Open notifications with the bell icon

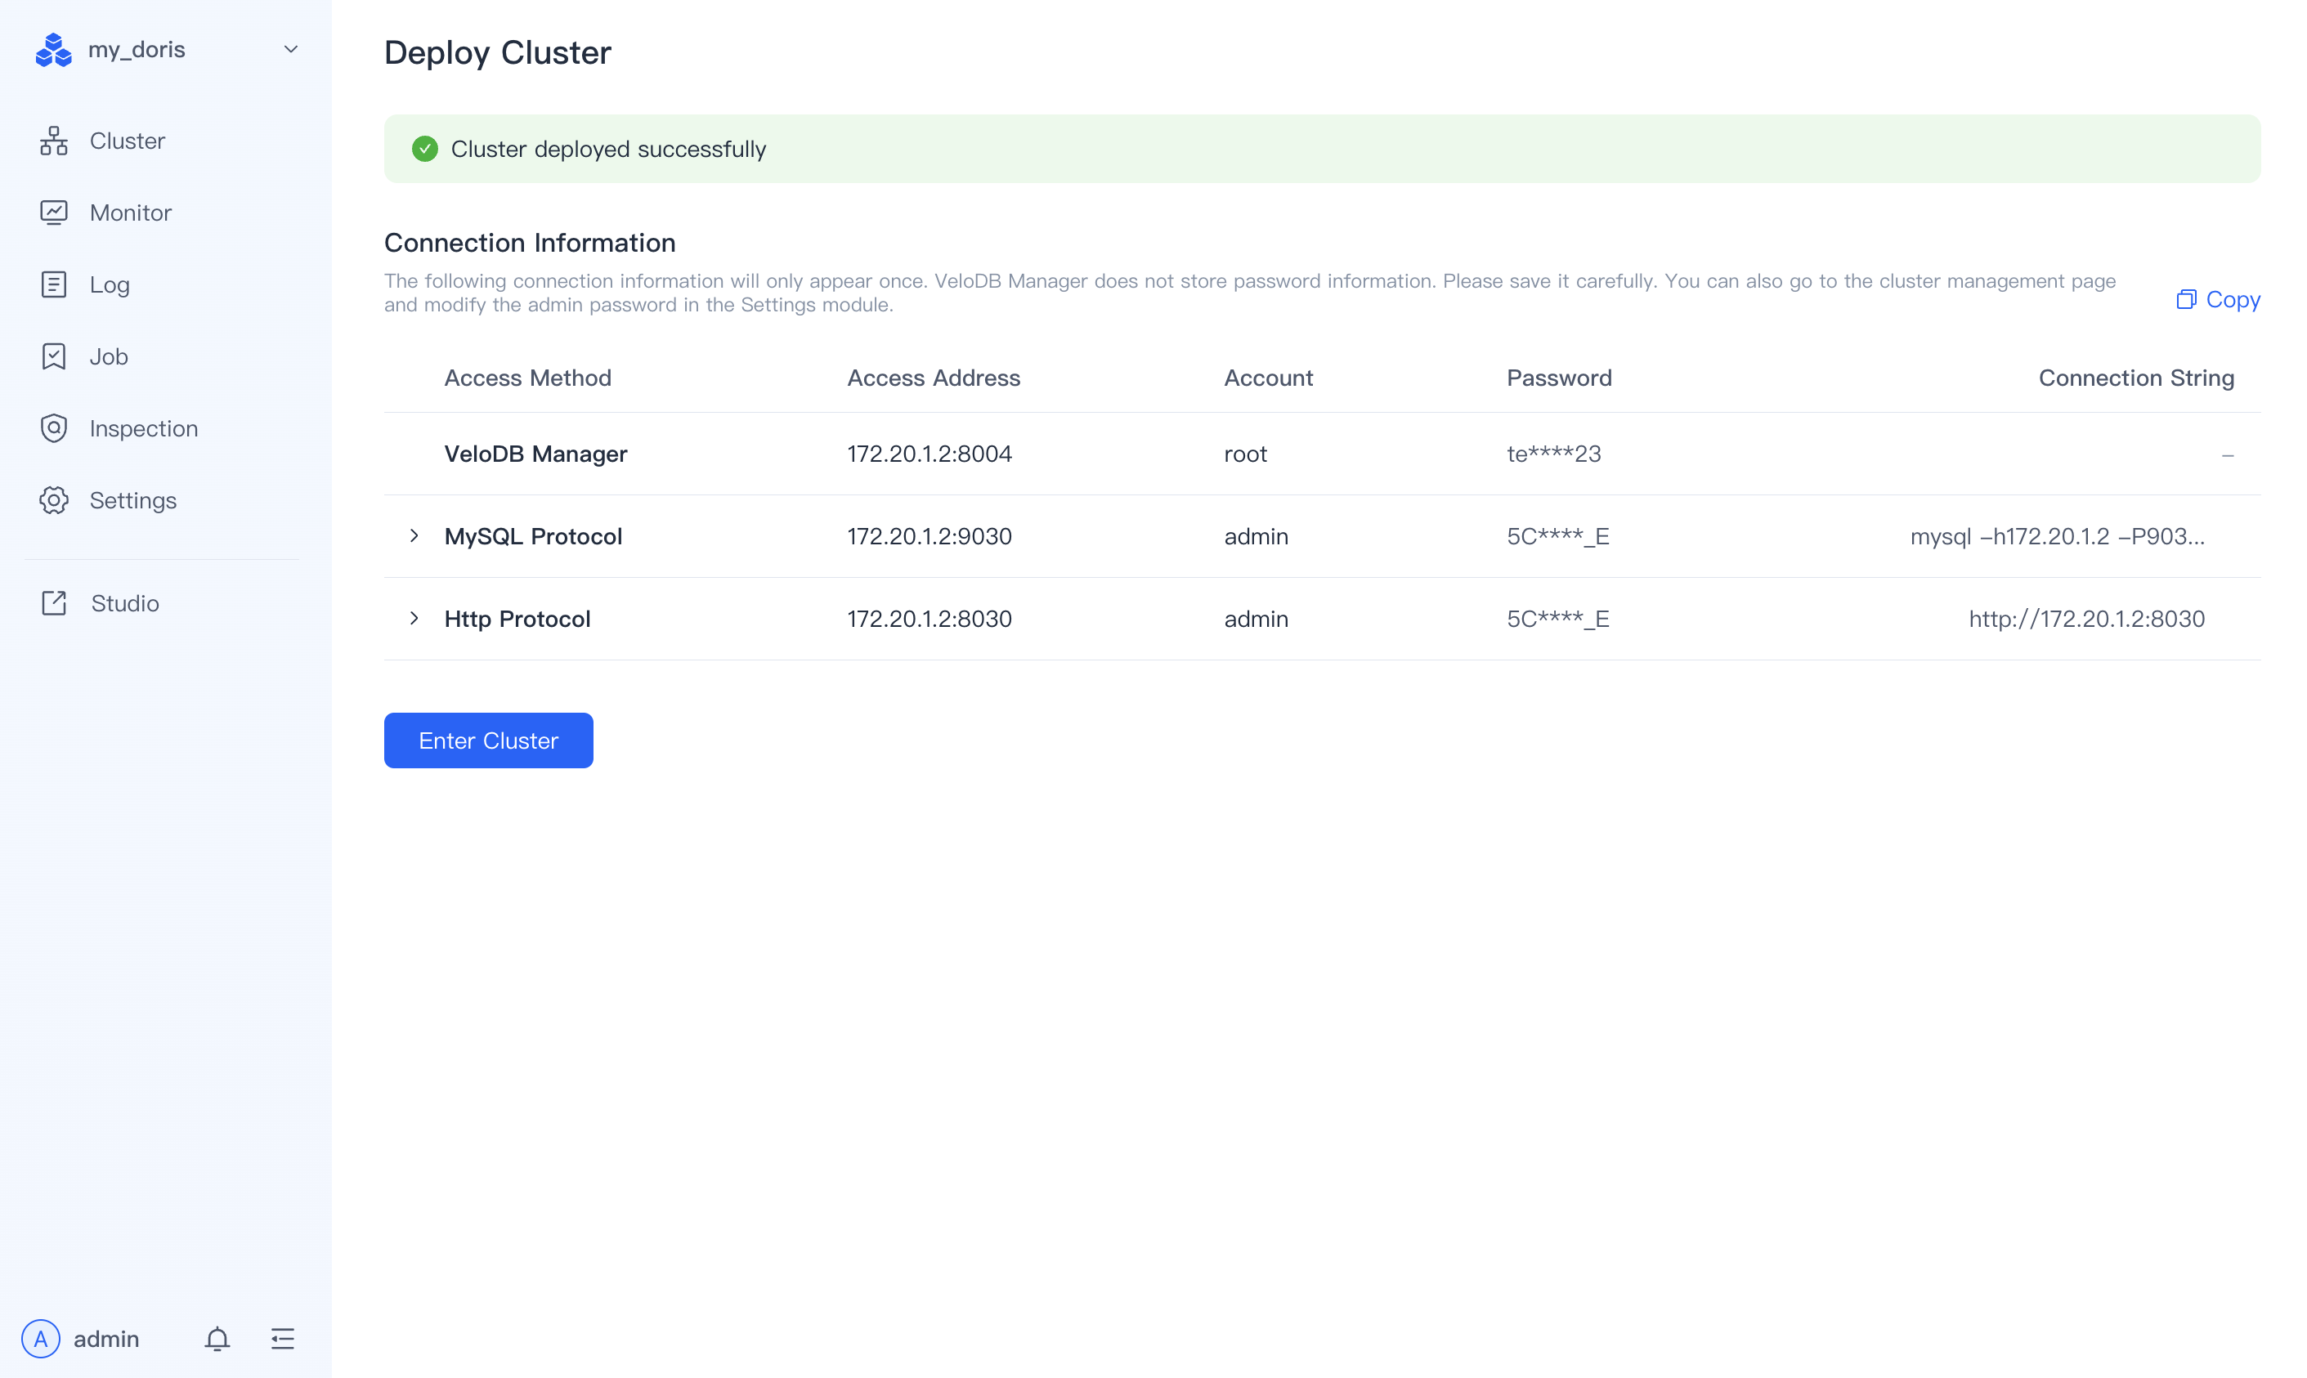click(217, 1339)
